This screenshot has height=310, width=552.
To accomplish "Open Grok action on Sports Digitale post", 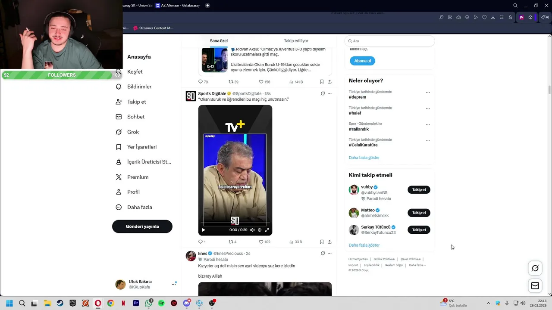I will click(x=323, y=93).
